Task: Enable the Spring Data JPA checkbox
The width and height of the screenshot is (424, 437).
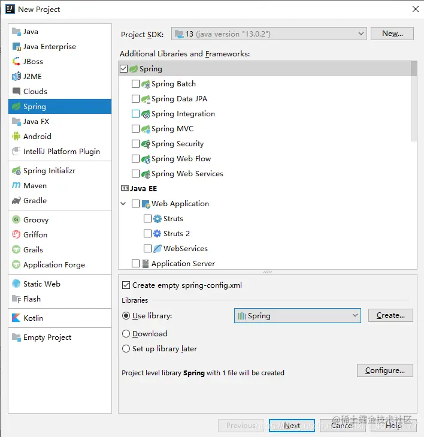Action: pos(135,99)
